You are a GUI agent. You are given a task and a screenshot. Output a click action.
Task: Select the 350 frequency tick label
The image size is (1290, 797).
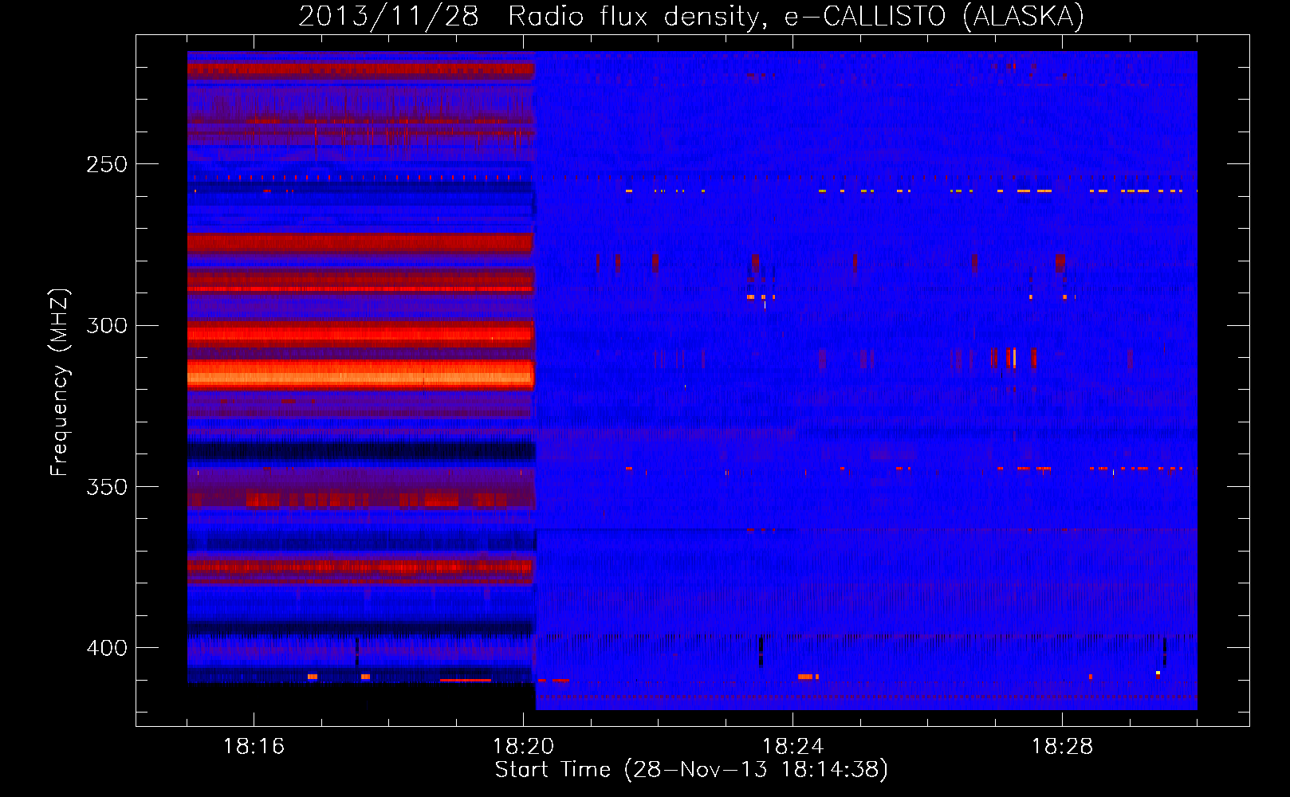click(x=107, y=486)
